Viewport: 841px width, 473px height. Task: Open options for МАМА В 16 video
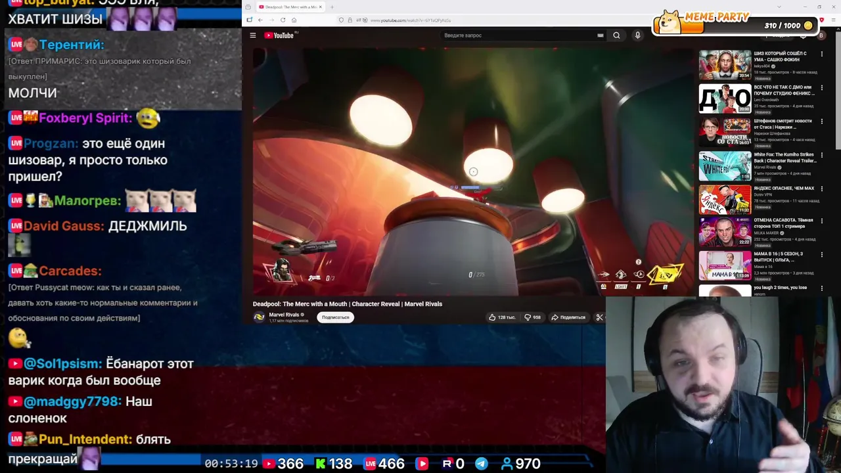click(821, 255)
